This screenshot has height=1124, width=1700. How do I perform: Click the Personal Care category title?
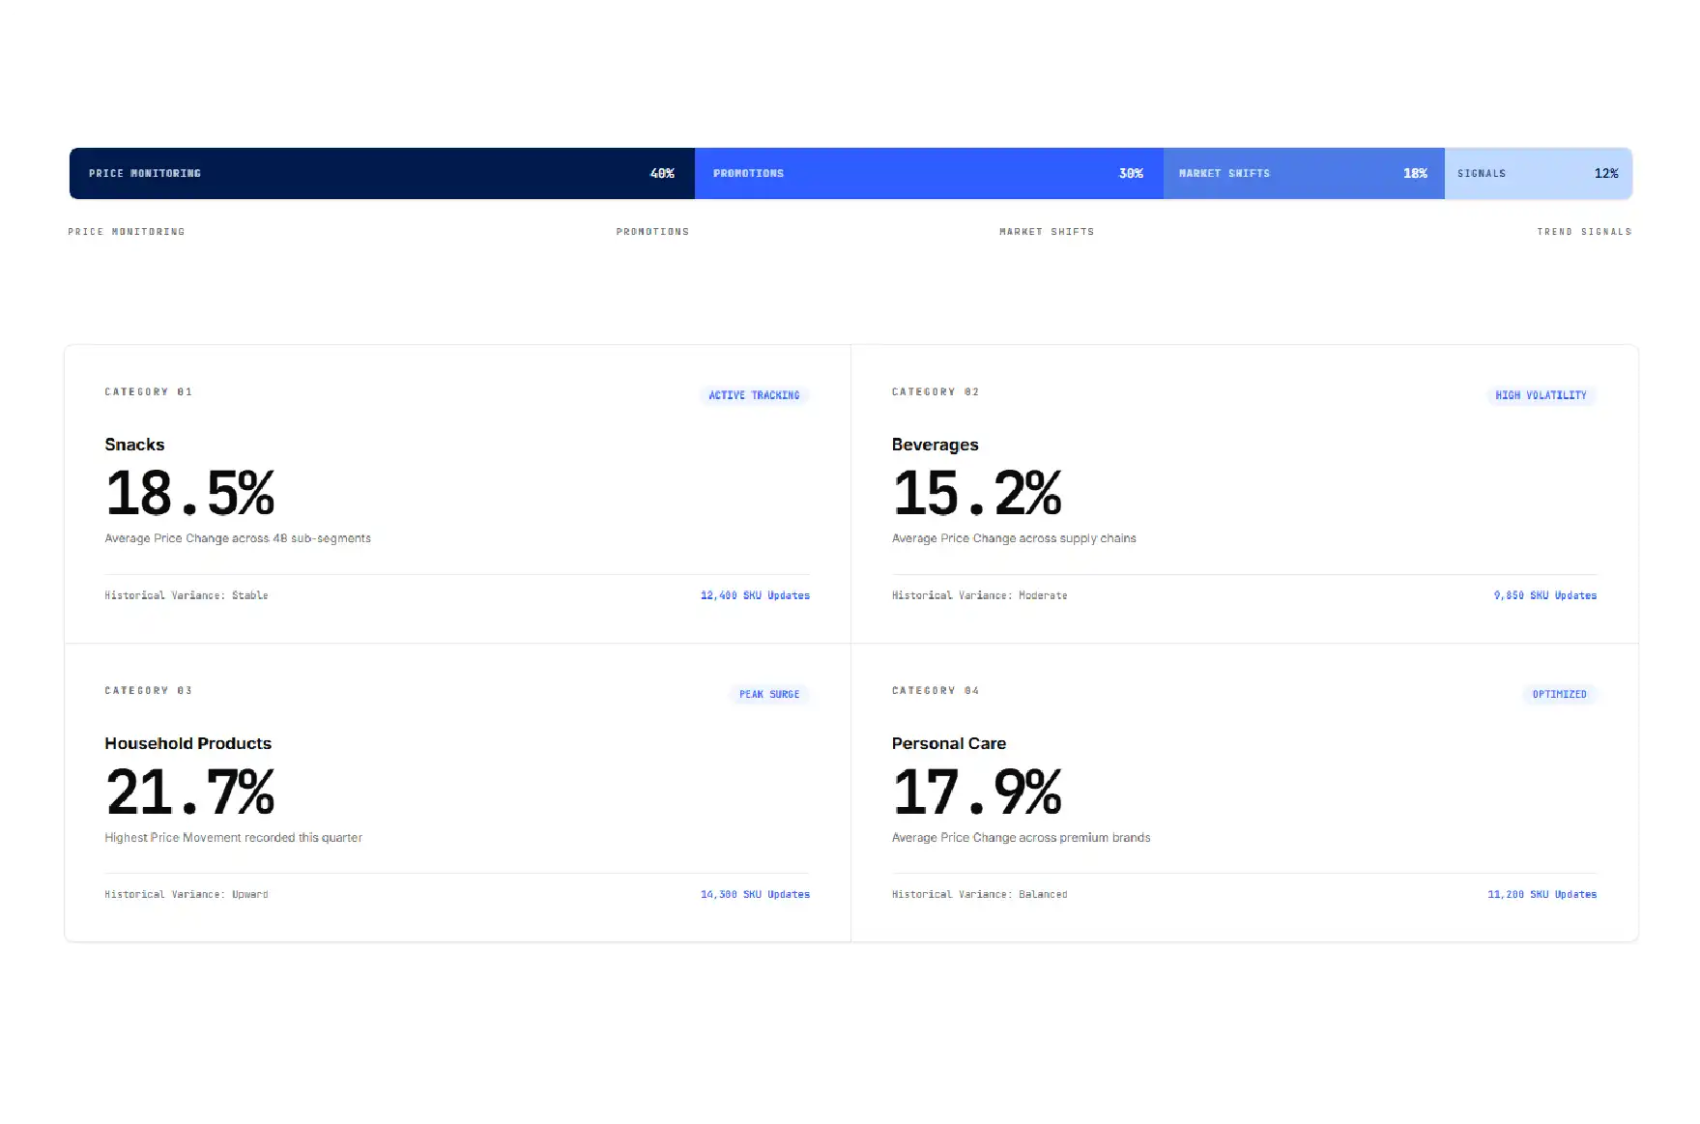point(948,743)
